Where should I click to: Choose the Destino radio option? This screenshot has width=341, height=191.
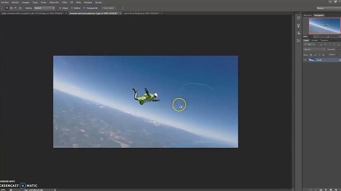point(76,8)
